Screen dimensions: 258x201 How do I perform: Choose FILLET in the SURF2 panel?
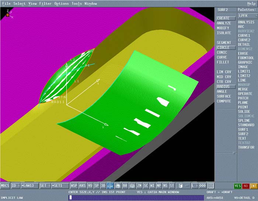pyautogui.click(x=222, y=62)
